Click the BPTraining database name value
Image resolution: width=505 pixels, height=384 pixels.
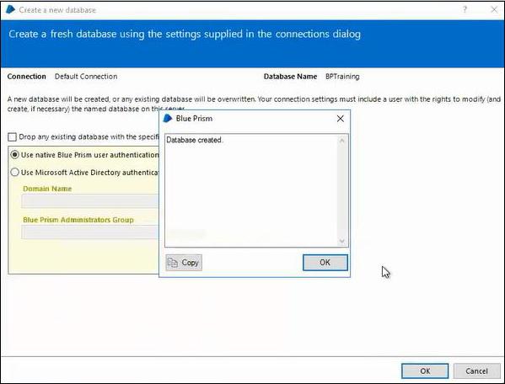[342, 77]
